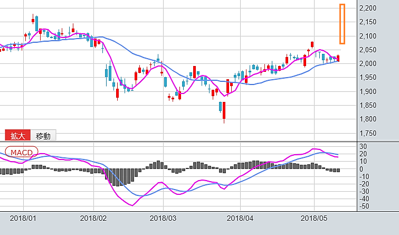399x235 pixels.
Task: Click the 2,000 price axis label
Action: (368, 63)
